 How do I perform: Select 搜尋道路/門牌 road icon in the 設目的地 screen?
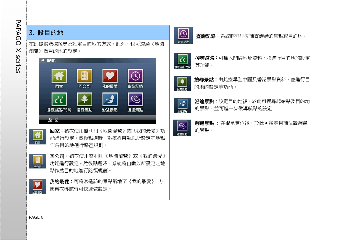point(59,99)
